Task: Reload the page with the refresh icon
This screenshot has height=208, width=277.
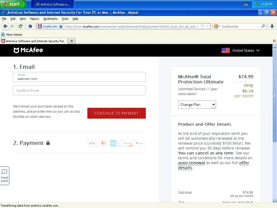Action: coord(21,26)
